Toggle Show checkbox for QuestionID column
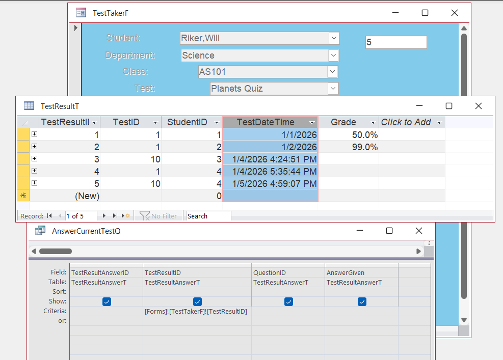Viewport: 503px width, 360px height. pyautogui.click(x=288, y=301)
